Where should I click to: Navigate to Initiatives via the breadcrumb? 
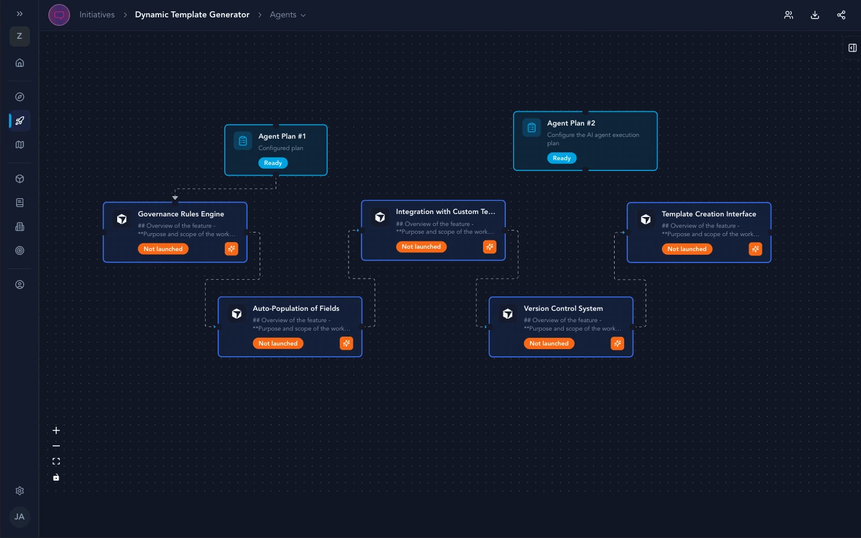click(x=97, y=15)
